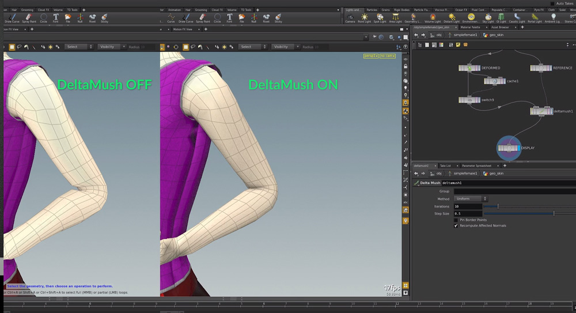The height and width of the screenshot is (313, 576).
Task: Open the sticky note icon in network toolbar
Action: 458,45
